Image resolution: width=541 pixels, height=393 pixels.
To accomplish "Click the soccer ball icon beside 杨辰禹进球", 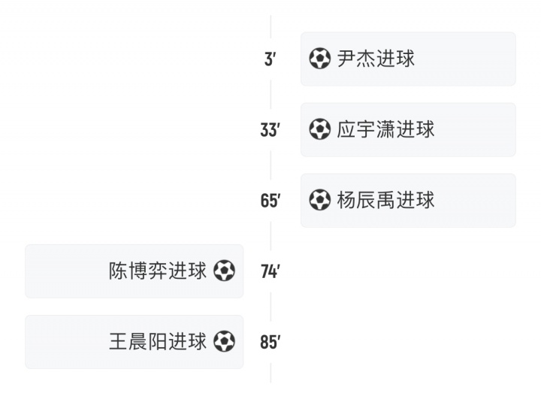I will 320,200.
